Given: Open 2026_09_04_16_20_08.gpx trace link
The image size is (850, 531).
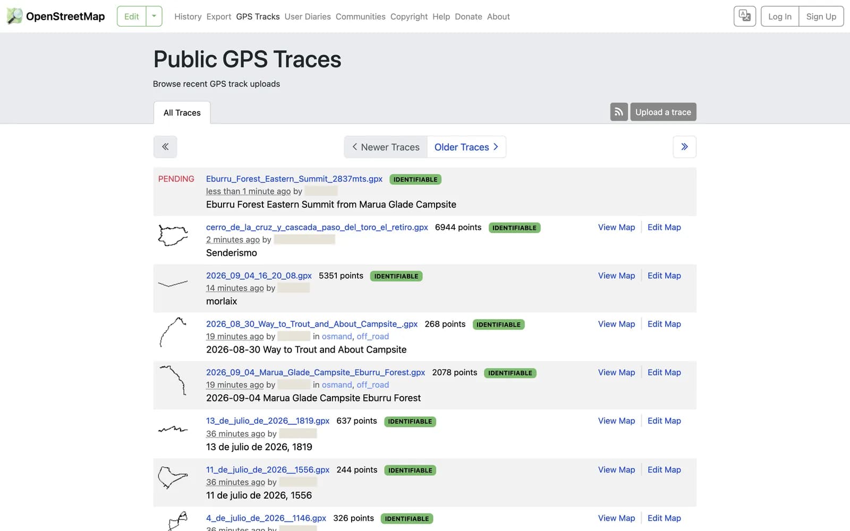Looking at the screenshot, I should point(259,276).
